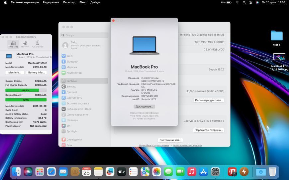This screenshot has width=289, height=180.
Task: Launch Safari from the Dock
Action: pyautogui.click(x=51, y=172)
